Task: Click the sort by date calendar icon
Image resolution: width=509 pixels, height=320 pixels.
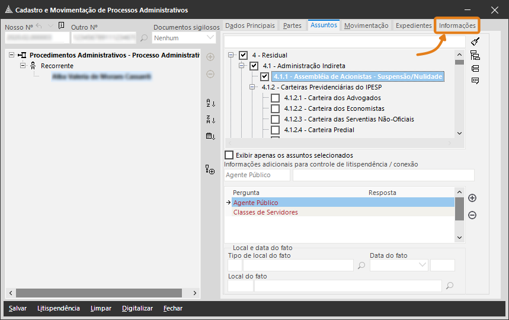Action: 210,136
